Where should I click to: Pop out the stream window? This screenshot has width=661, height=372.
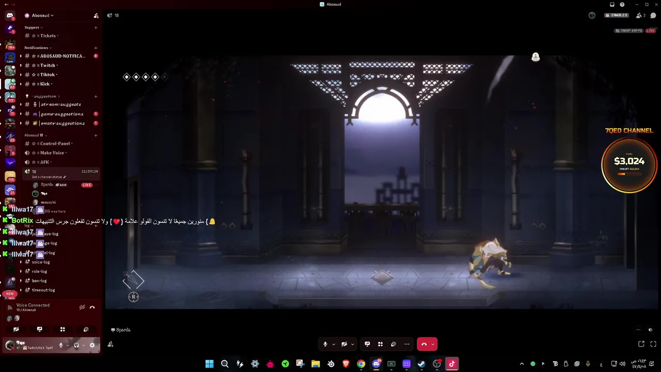pyautogui.click(x=641, y=344)
